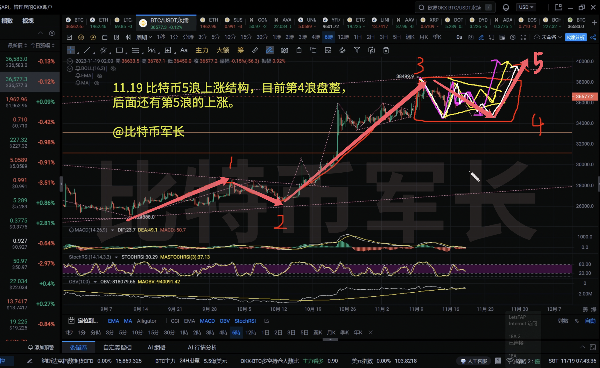Select the rectangle shape tool

click(x=119, y=50)
